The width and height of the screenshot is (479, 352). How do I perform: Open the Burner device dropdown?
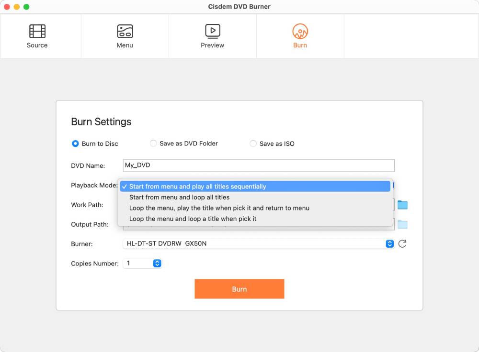pos(259,244)
